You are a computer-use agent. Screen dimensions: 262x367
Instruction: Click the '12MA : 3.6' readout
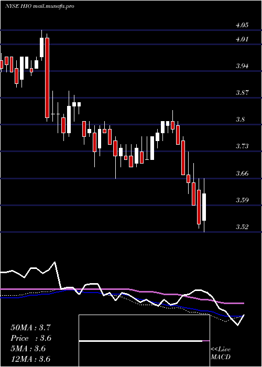[x=30, y=359]
